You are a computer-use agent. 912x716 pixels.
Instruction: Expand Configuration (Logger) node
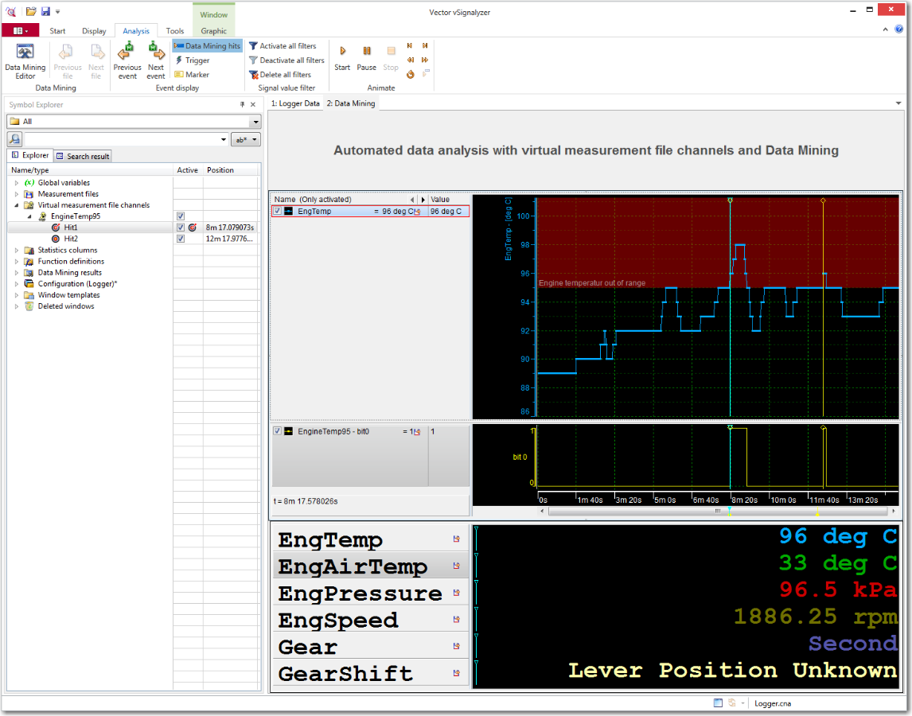point(16,284)
